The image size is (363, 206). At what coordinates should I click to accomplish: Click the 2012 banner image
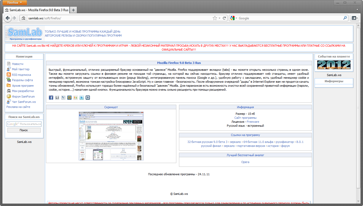[x=334, y=65]
